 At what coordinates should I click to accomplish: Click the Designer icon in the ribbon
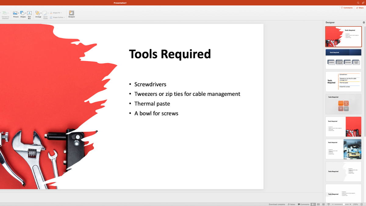71,14
